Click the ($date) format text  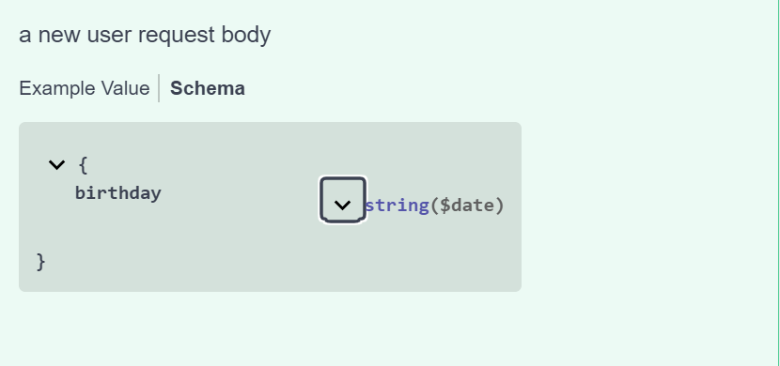(467, 206)
